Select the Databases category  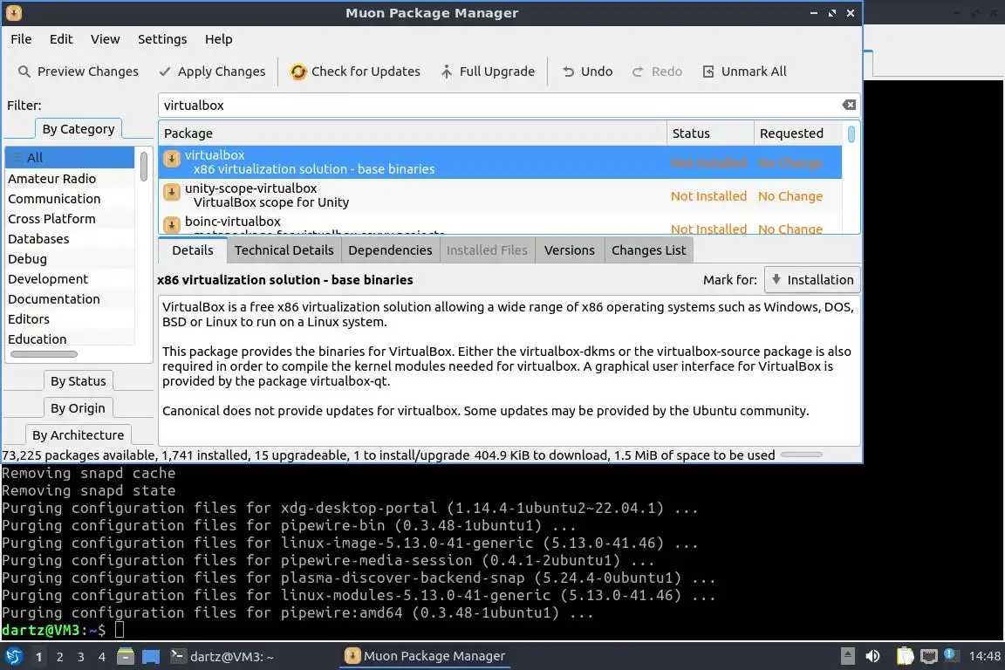point(70,238)
